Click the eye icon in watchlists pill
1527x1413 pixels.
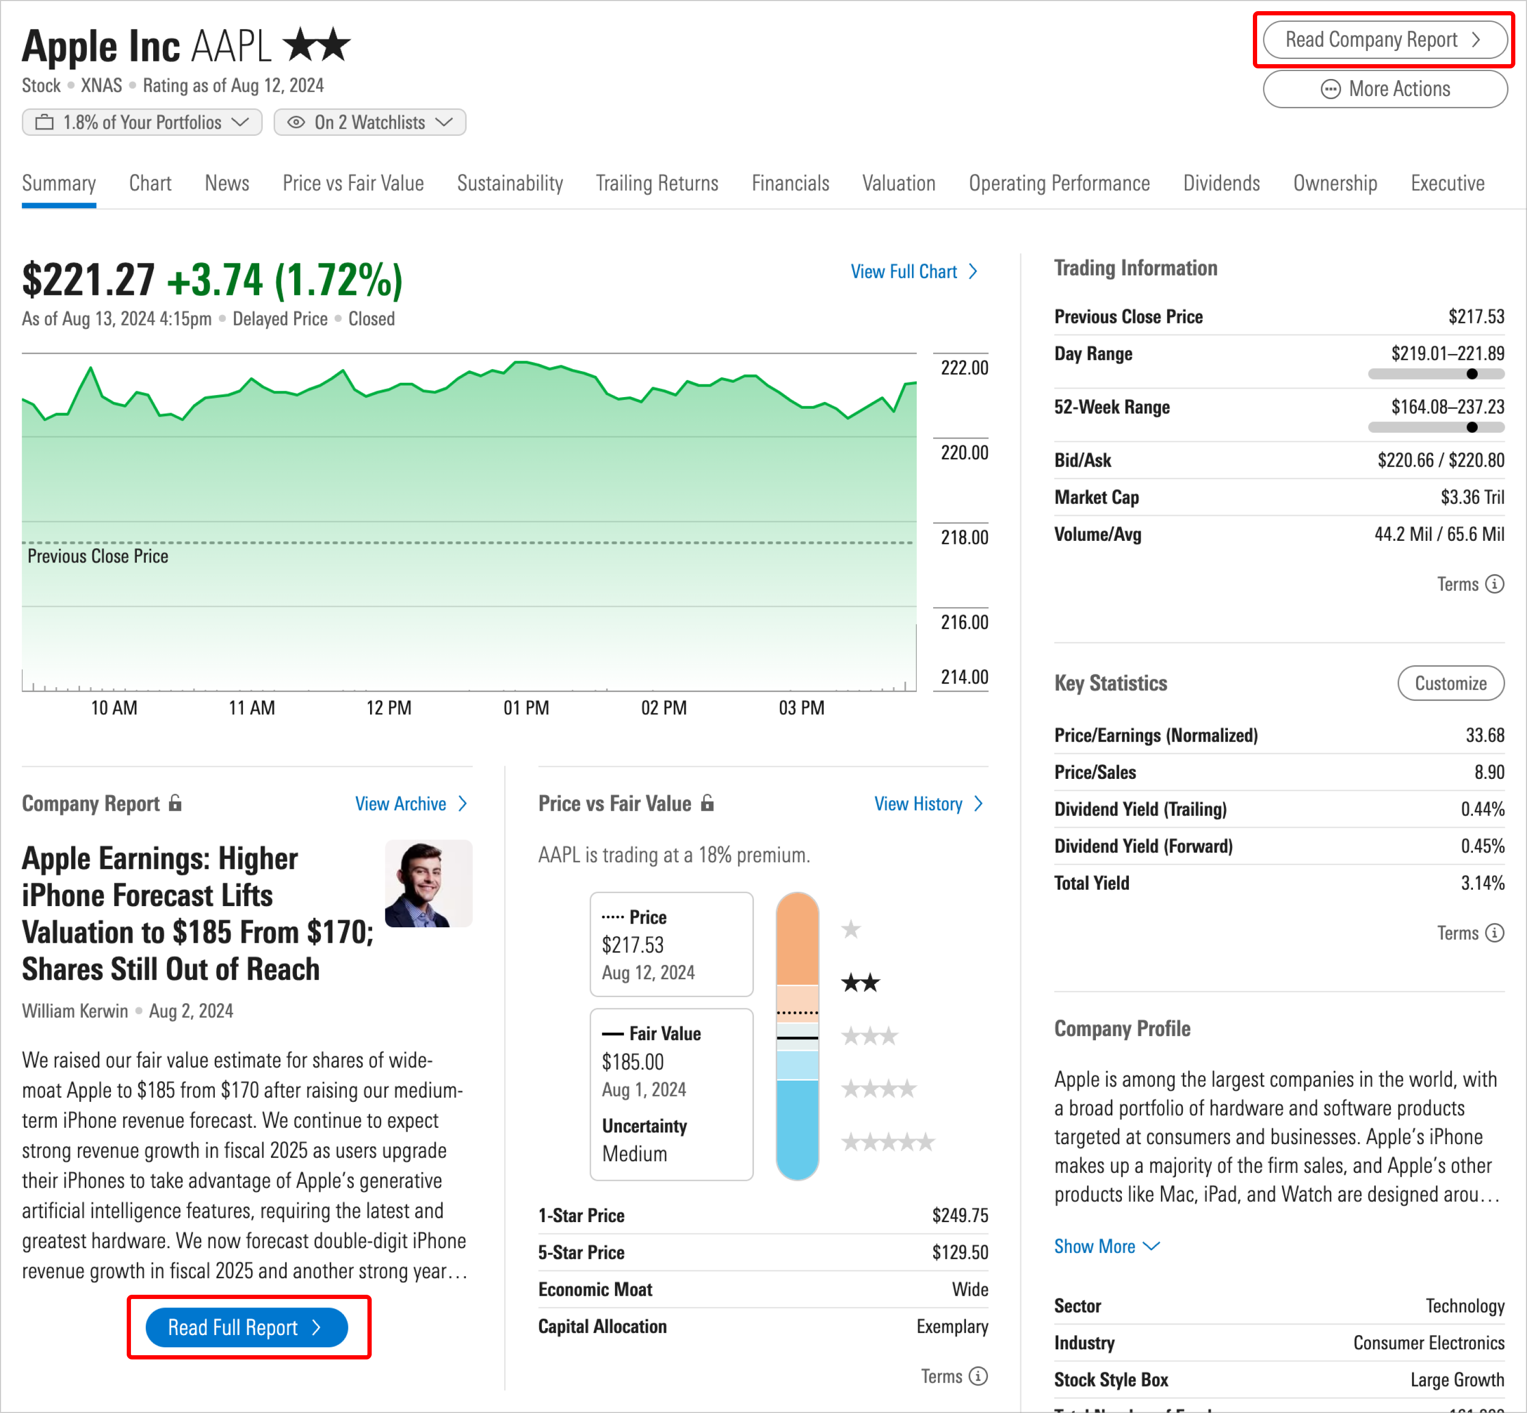tap(296, 122)
